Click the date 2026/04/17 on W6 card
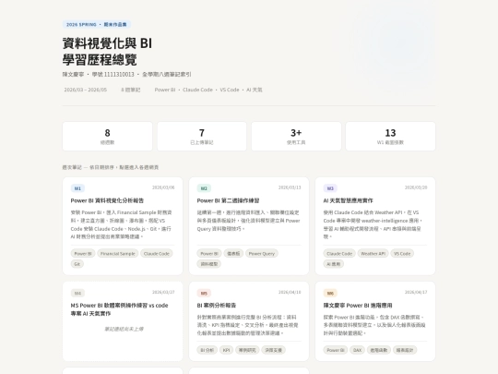Image resolution: width=498 pixels, height=374 pixels. click(416, 292)
